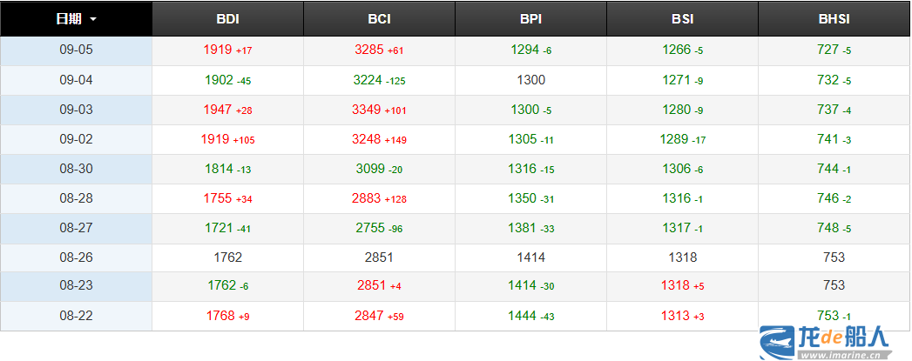Select BDI value 1768 on 08-22

point(220,316)
